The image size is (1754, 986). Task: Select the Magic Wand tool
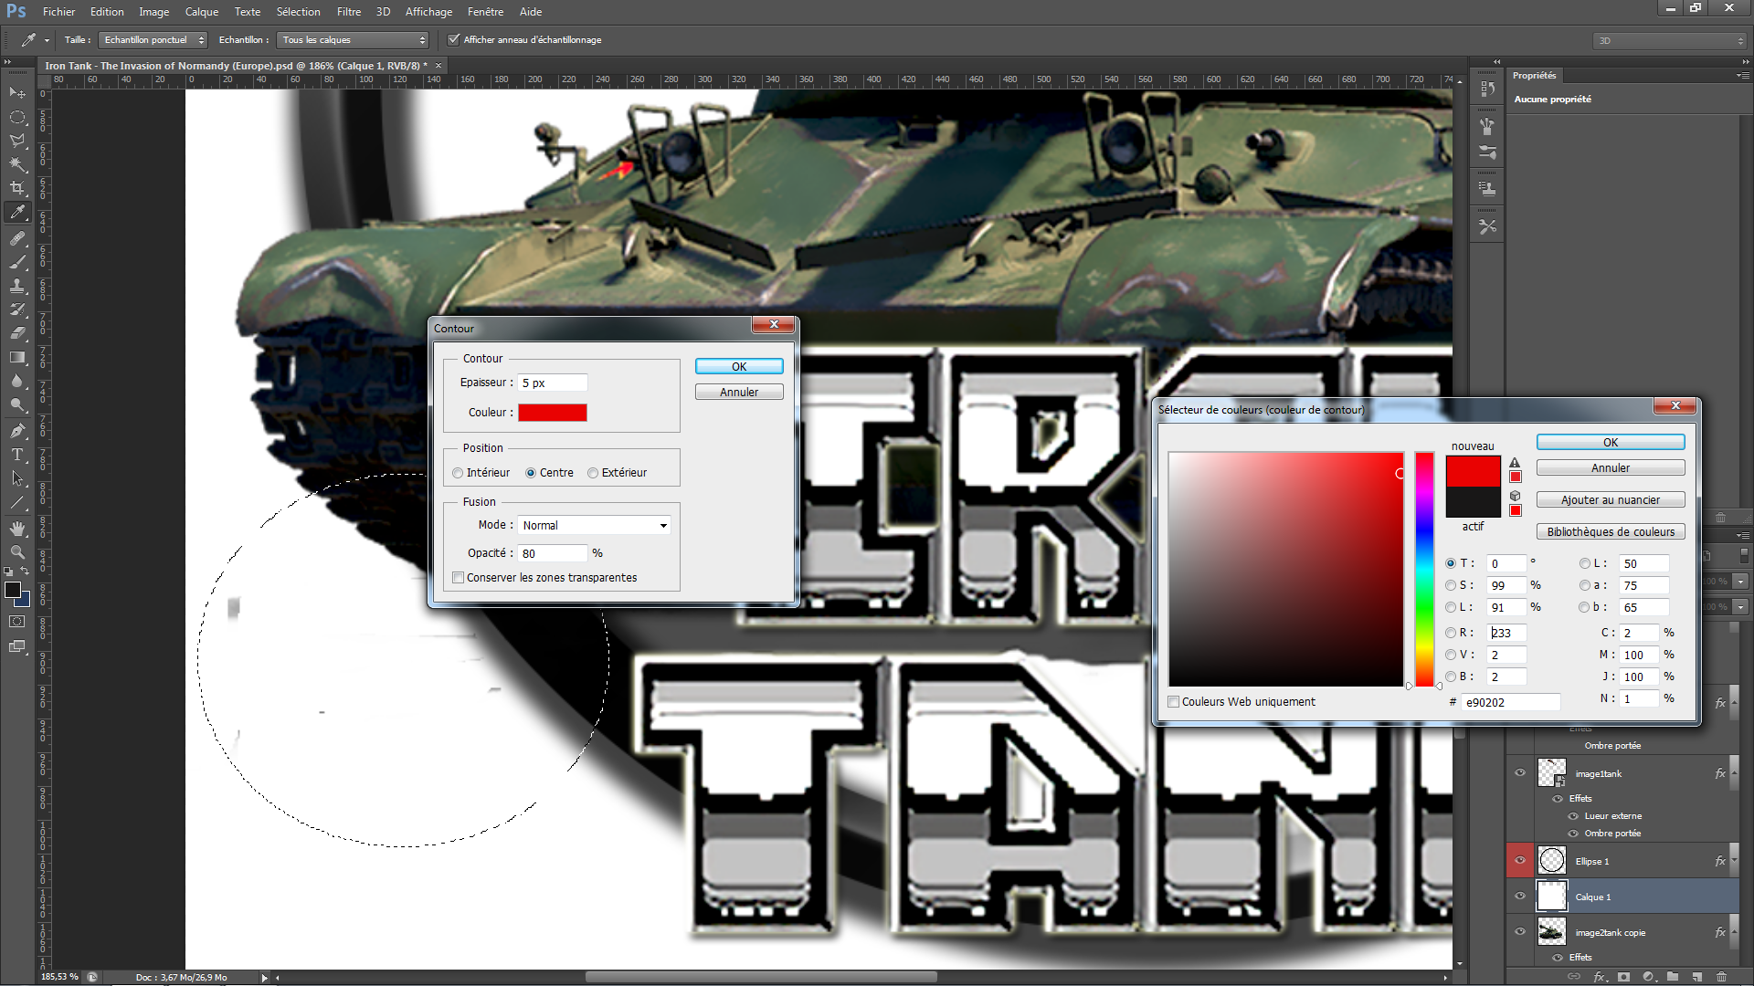click(17, 164)
